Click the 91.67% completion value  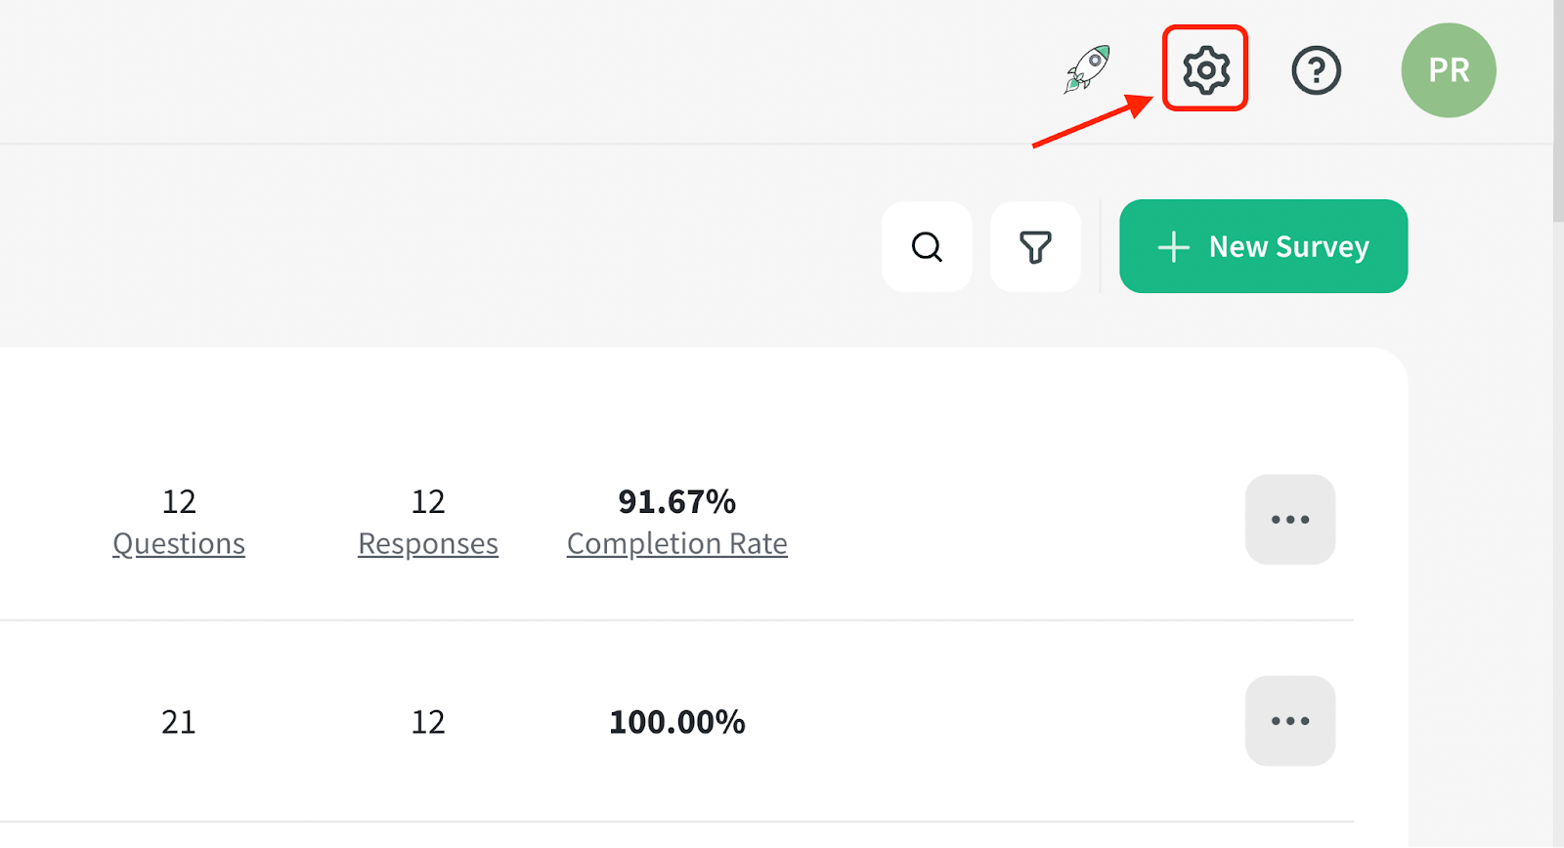[677, 501]
